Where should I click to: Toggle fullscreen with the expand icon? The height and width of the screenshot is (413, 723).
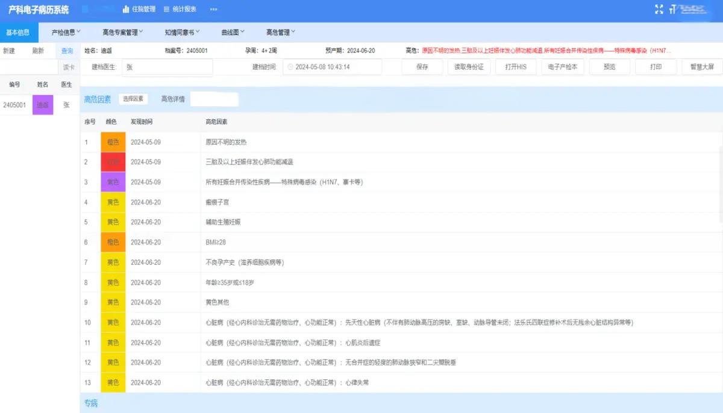[x=659, y=9]
